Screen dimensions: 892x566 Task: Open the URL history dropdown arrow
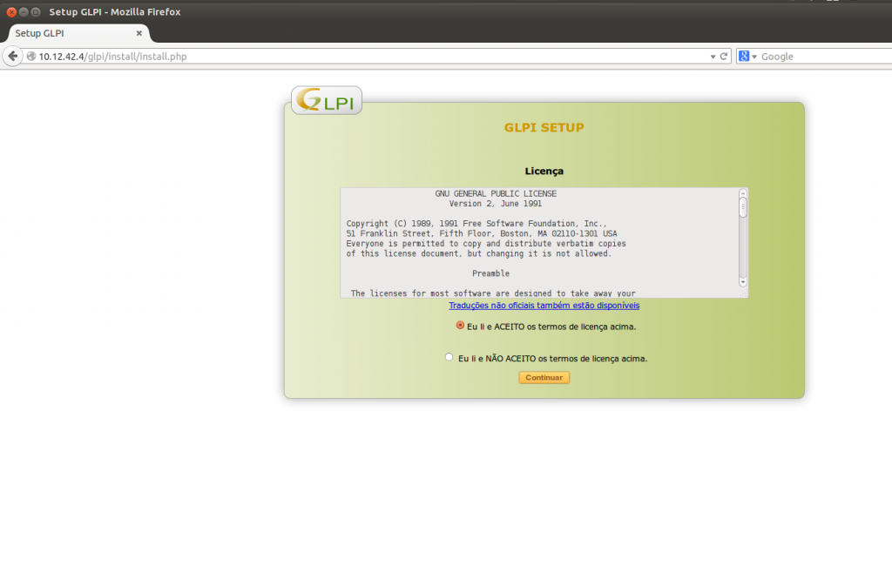[713, 57]
